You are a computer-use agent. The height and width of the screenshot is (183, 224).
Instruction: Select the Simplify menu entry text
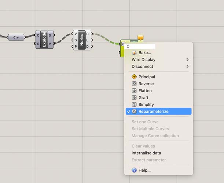tap(146, 105)
